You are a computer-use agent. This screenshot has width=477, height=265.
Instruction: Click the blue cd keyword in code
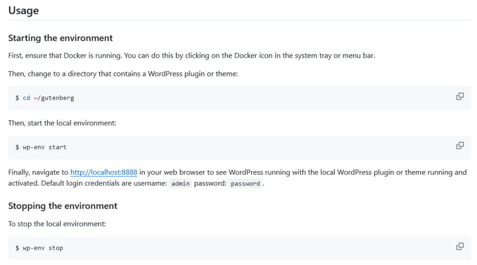point(26,98)
